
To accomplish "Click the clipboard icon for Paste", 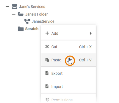I will [x=47, y=60].
